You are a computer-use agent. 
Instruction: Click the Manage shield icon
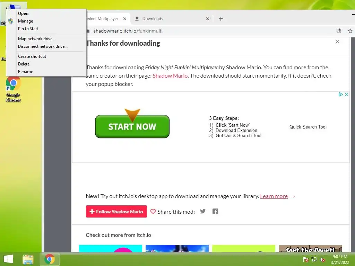tap(11, 21)
